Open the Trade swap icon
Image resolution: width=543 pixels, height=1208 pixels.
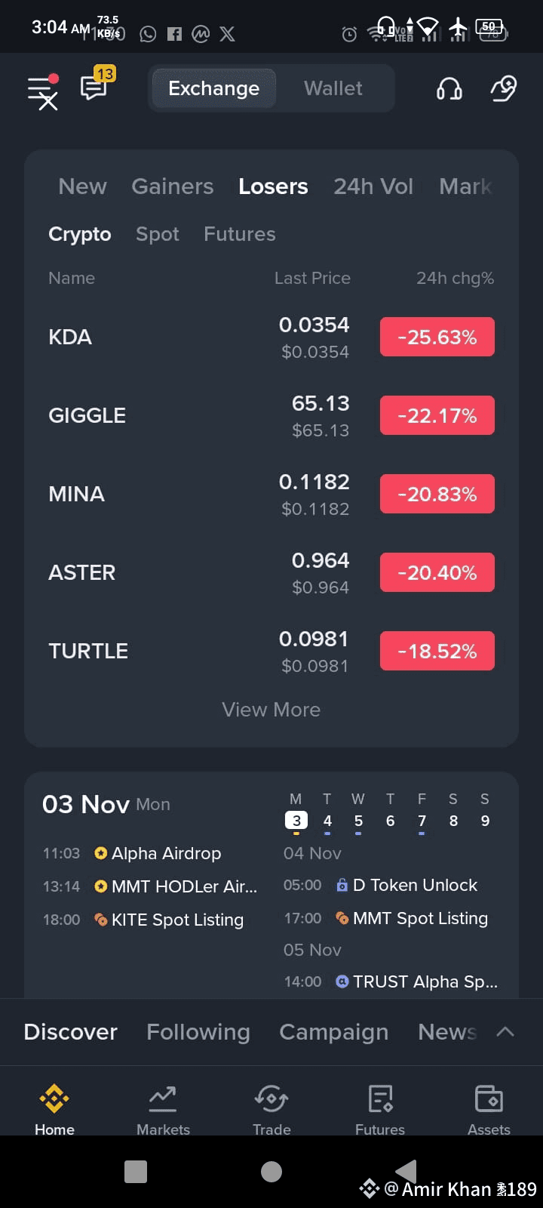(x=271, y=1099)
